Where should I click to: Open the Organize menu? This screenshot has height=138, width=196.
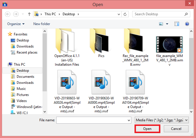click(16, 24)
